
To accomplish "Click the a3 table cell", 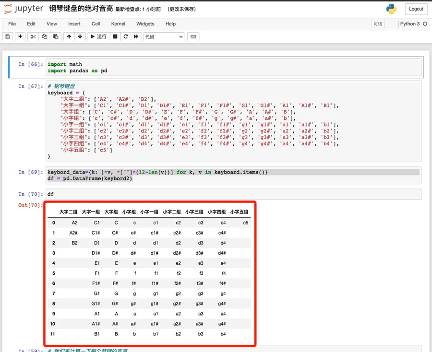I will click(201, 314).
